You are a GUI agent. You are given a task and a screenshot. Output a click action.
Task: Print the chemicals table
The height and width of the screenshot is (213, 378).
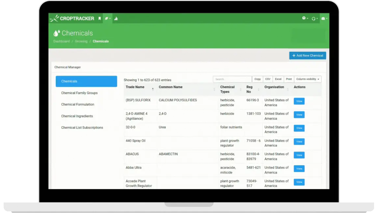[289, 79]
